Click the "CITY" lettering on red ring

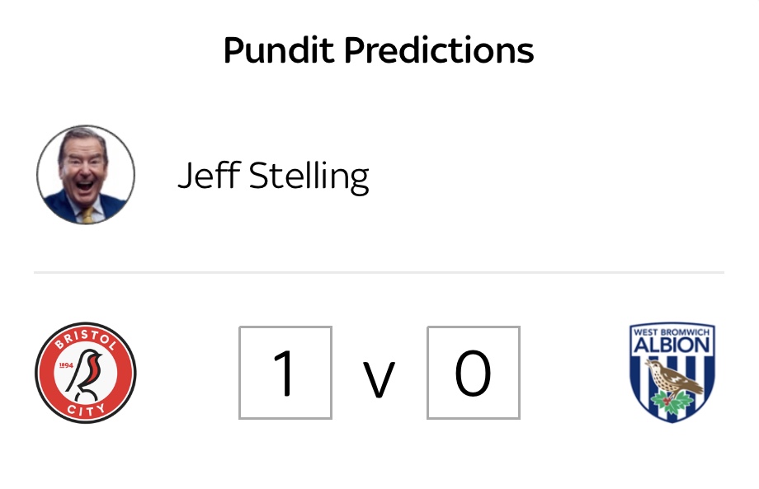click(86, 410)
